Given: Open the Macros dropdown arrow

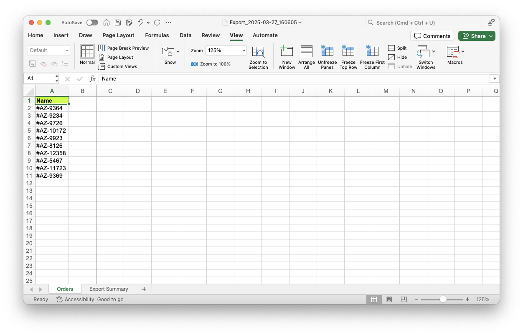Looking at the screenshot, I should tap(463, 51).
